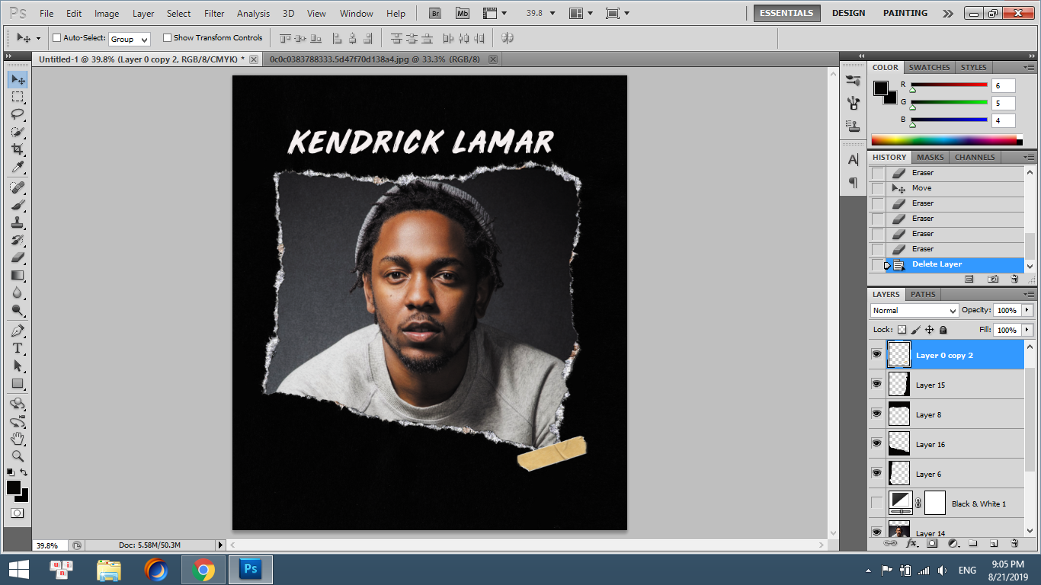Image resolution: width=1041 pixels, height=585 pixels.
Task: Open the Analysis menu
Action: tap(253, 14)
